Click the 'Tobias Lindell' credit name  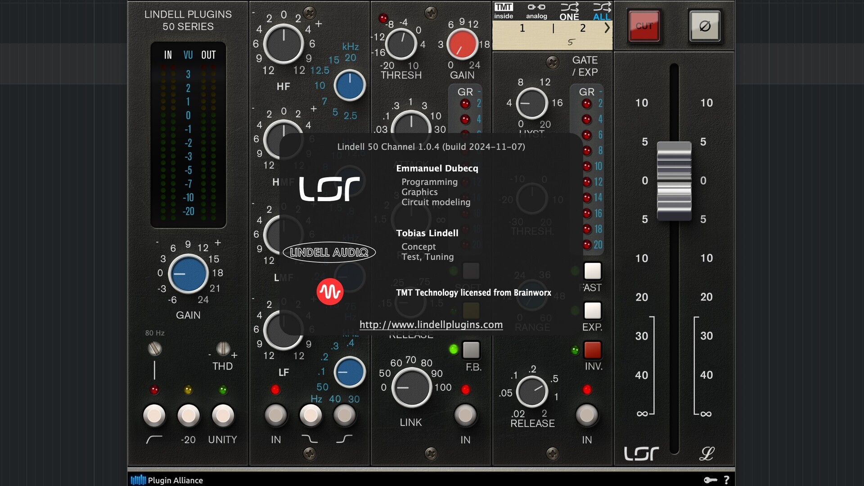pos(427,233)
